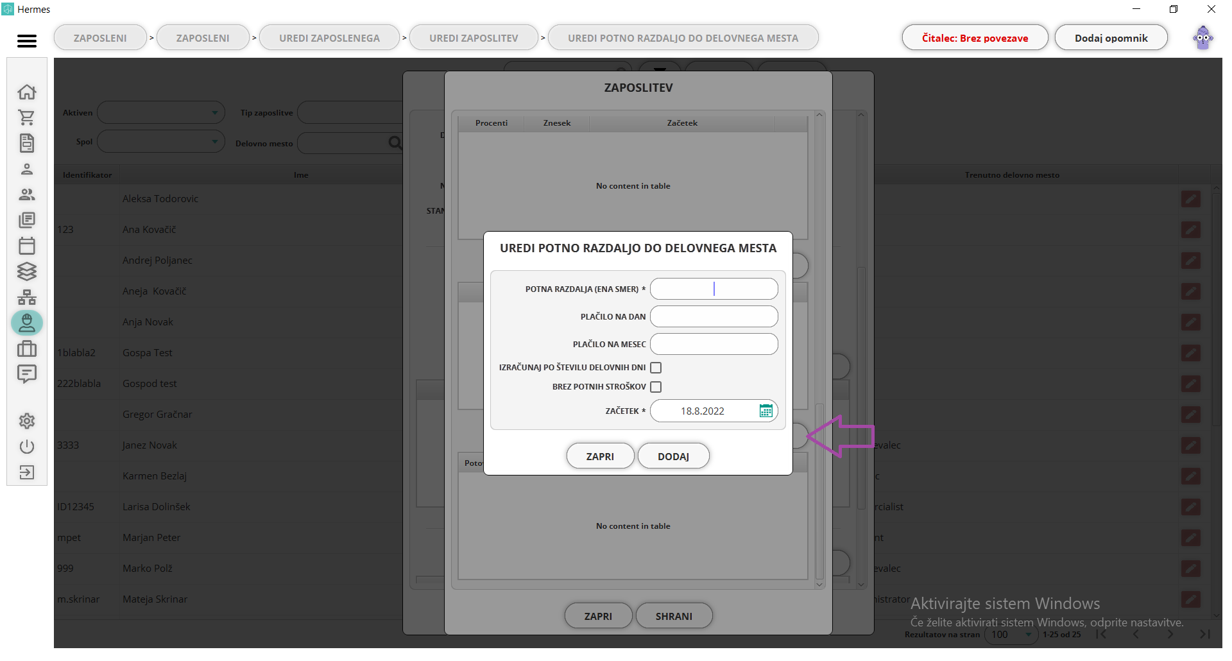This screenshot has height=661, width=1232.
Task: Click Trenutno delovno mesto column header
Action: point(1012,175)
